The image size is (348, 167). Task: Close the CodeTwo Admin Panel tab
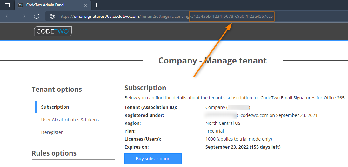[85, 5]
